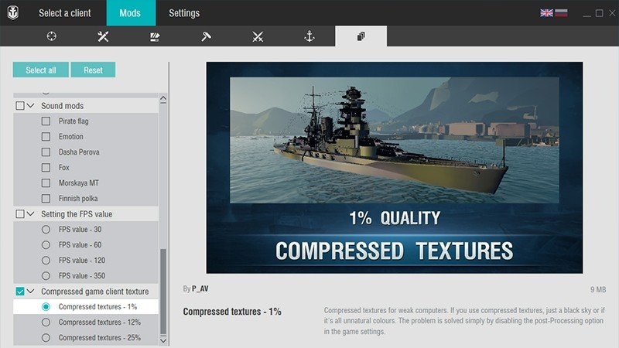Viewport: 619px width, 348px height.
Task: Switch language with the UK flag
Action: pos(546,13)
